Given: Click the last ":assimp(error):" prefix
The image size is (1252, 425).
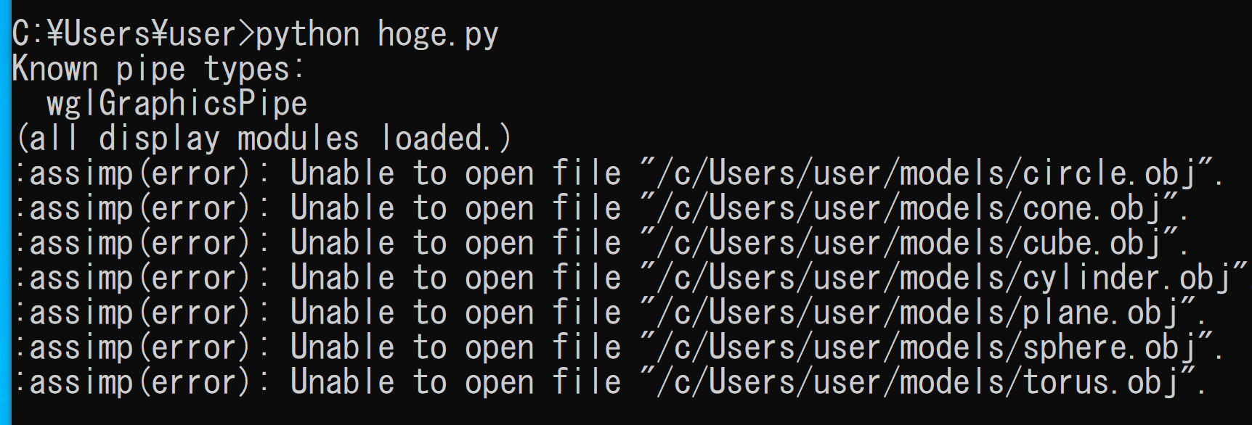Looking at the screenshot, I should pyautogui.click(x=140, y=383).
